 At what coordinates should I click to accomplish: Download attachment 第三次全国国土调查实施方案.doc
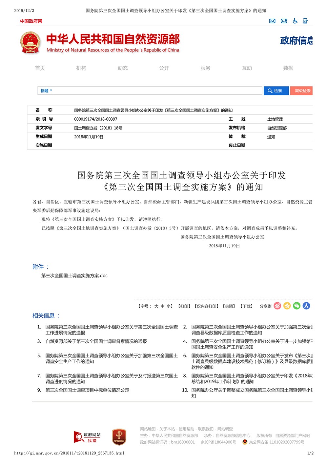[x=74, y=276]
